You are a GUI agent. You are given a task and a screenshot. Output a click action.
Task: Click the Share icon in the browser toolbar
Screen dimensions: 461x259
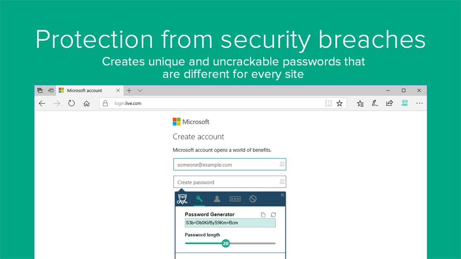[389, 103]
